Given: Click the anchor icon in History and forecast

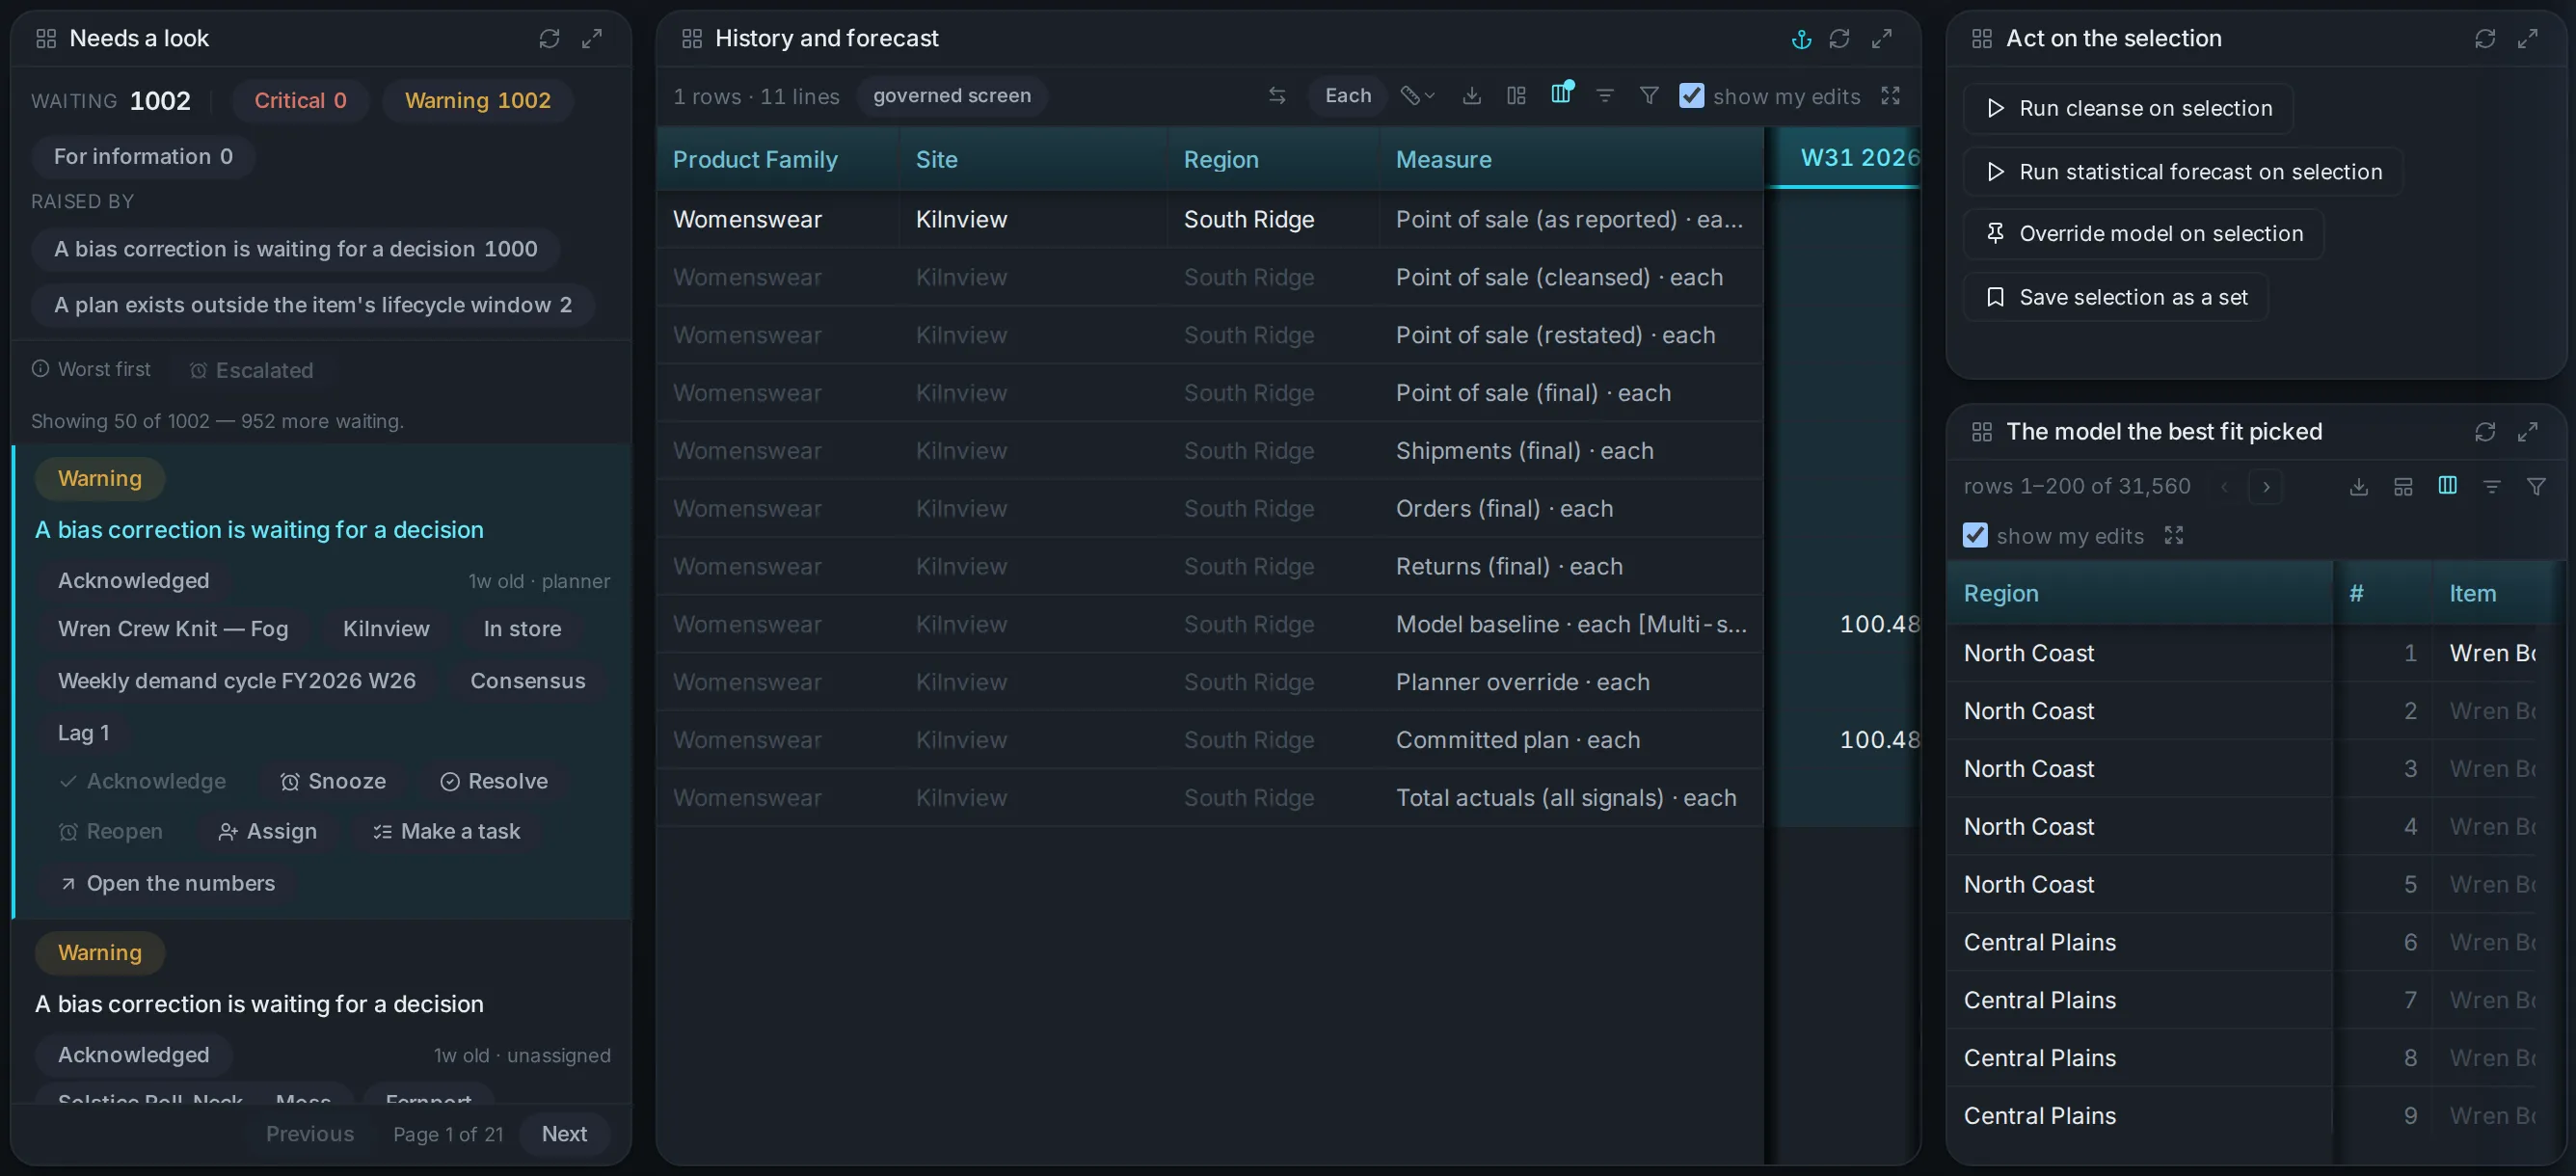Looking at the screenshot, I should click(1801, 39).
